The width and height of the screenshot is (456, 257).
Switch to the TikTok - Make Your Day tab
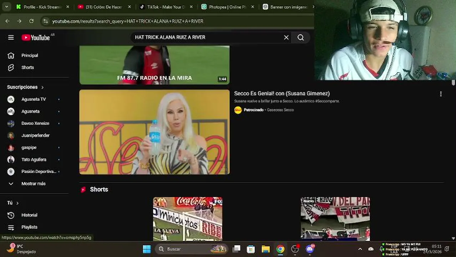pyautogui.click(x=163, y=7)
